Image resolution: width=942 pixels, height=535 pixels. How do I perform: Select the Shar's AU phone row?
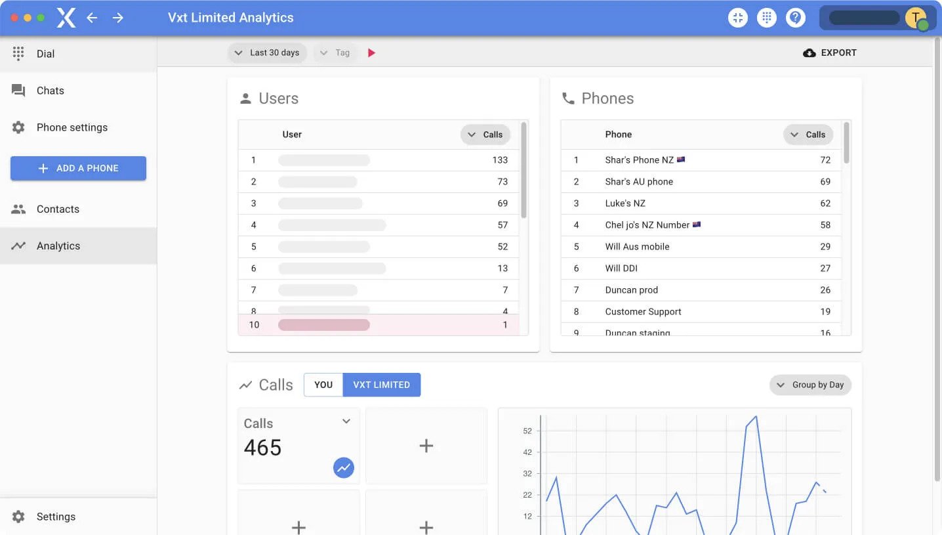[x=701, y=182]
